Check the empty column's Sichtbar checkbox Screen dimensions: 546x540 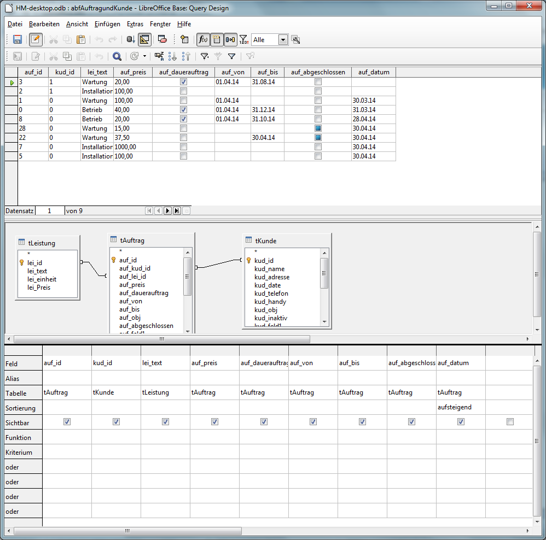coord(510,422)
